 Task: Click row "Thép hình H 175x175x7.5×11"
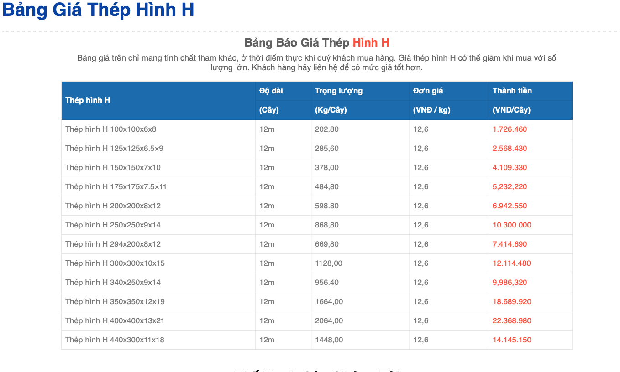317,187
